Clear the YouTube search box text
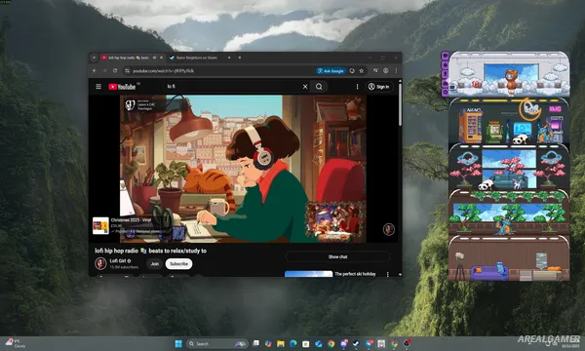 tap(305, 87)
